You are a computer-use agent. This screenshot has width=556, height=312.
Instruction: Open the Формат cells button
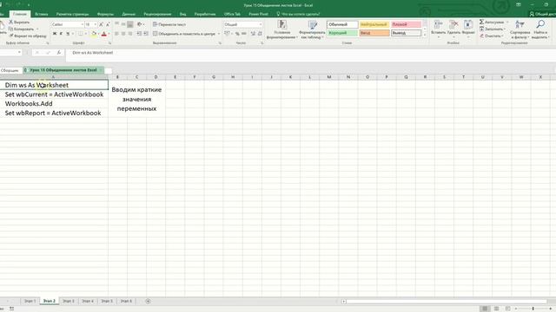click(x=468, y=28)
